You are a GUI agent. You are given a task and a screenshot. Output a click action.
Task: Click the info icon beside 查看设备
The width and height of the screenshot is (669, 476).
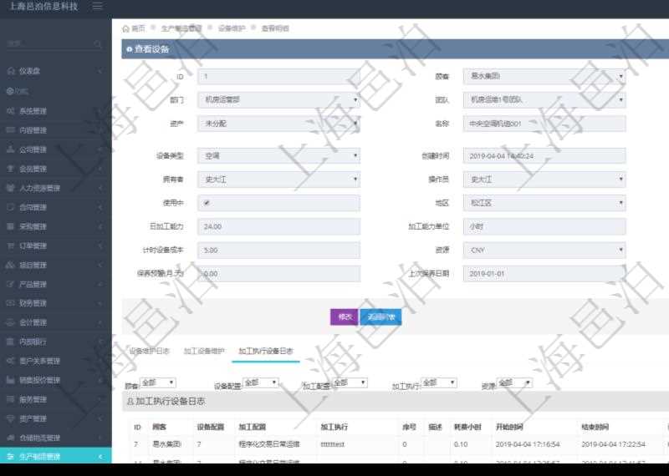130,49
